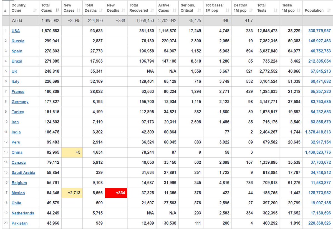Click the Total Recovered header label
Image resolution: width=333 pixels, height=229 pixels.
[x=139, y=8]
